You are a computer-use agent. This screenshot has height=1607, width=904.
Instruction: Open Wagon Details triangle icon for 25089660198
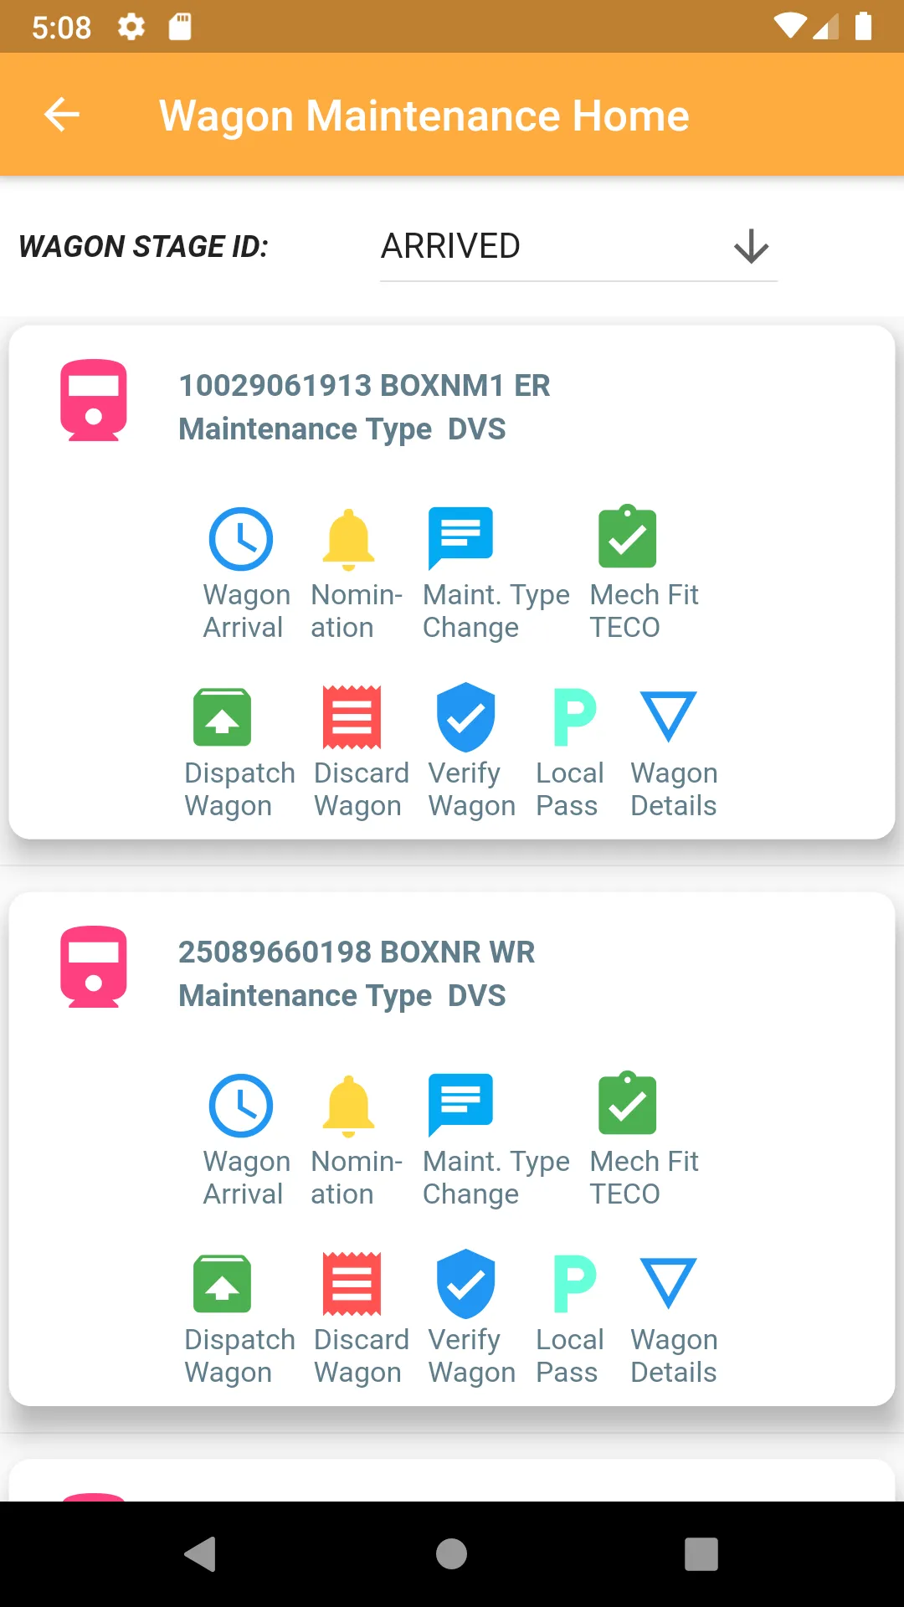(668, 1283)
